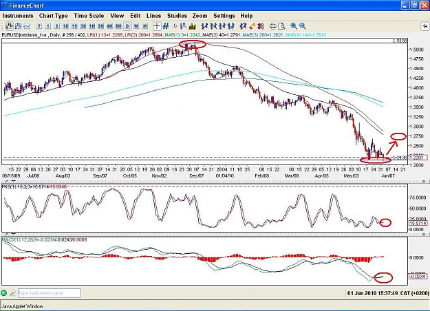
Task: Click the green connection status indicator
Action: 4,293
